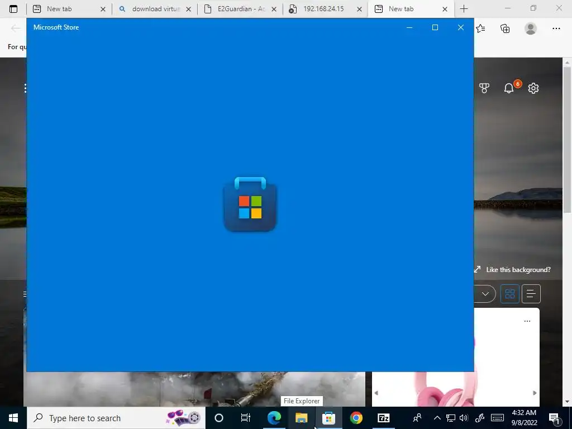Open Google Chrome from taskbar
572x429 pixels.
[x=356, y=418]
